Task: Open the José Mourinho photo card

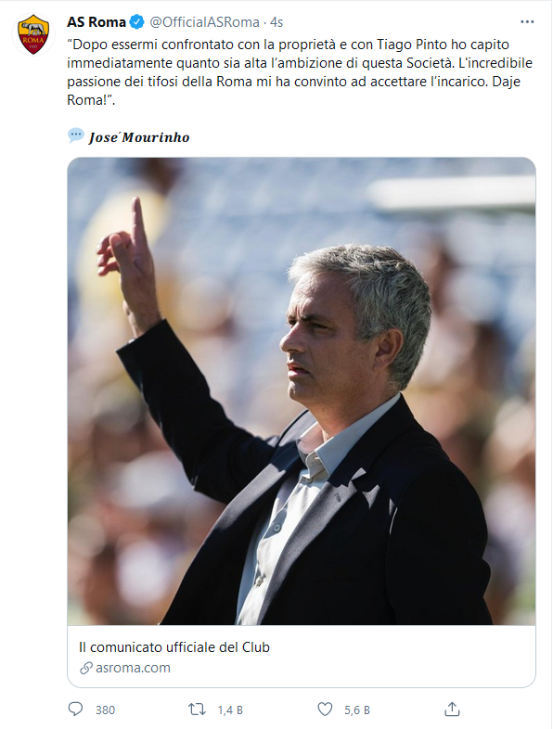Action: point(302,391)
